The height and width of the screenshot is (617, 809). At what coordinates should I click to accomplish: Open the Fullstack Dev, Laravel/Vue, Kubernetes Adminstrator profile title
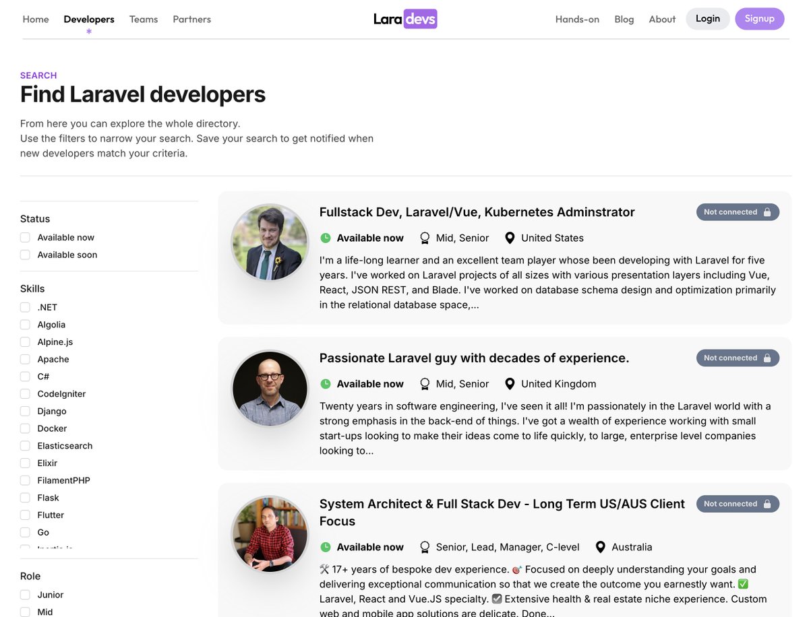(477, 212)
